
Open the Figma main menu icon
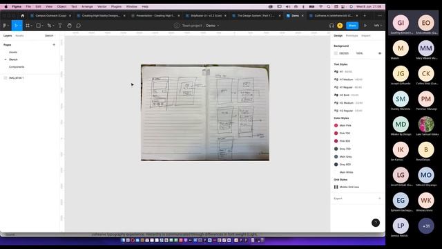[x=4, y=26]
